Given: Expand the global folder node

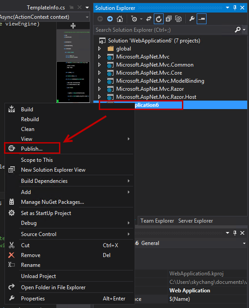Looking at the screenshot, I should [x=99, y=49].
